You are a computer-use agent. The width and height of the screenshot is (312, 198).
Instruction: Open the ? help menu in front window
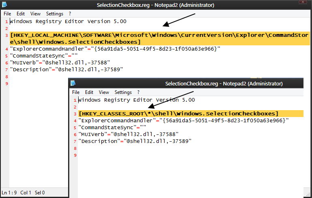138,92
